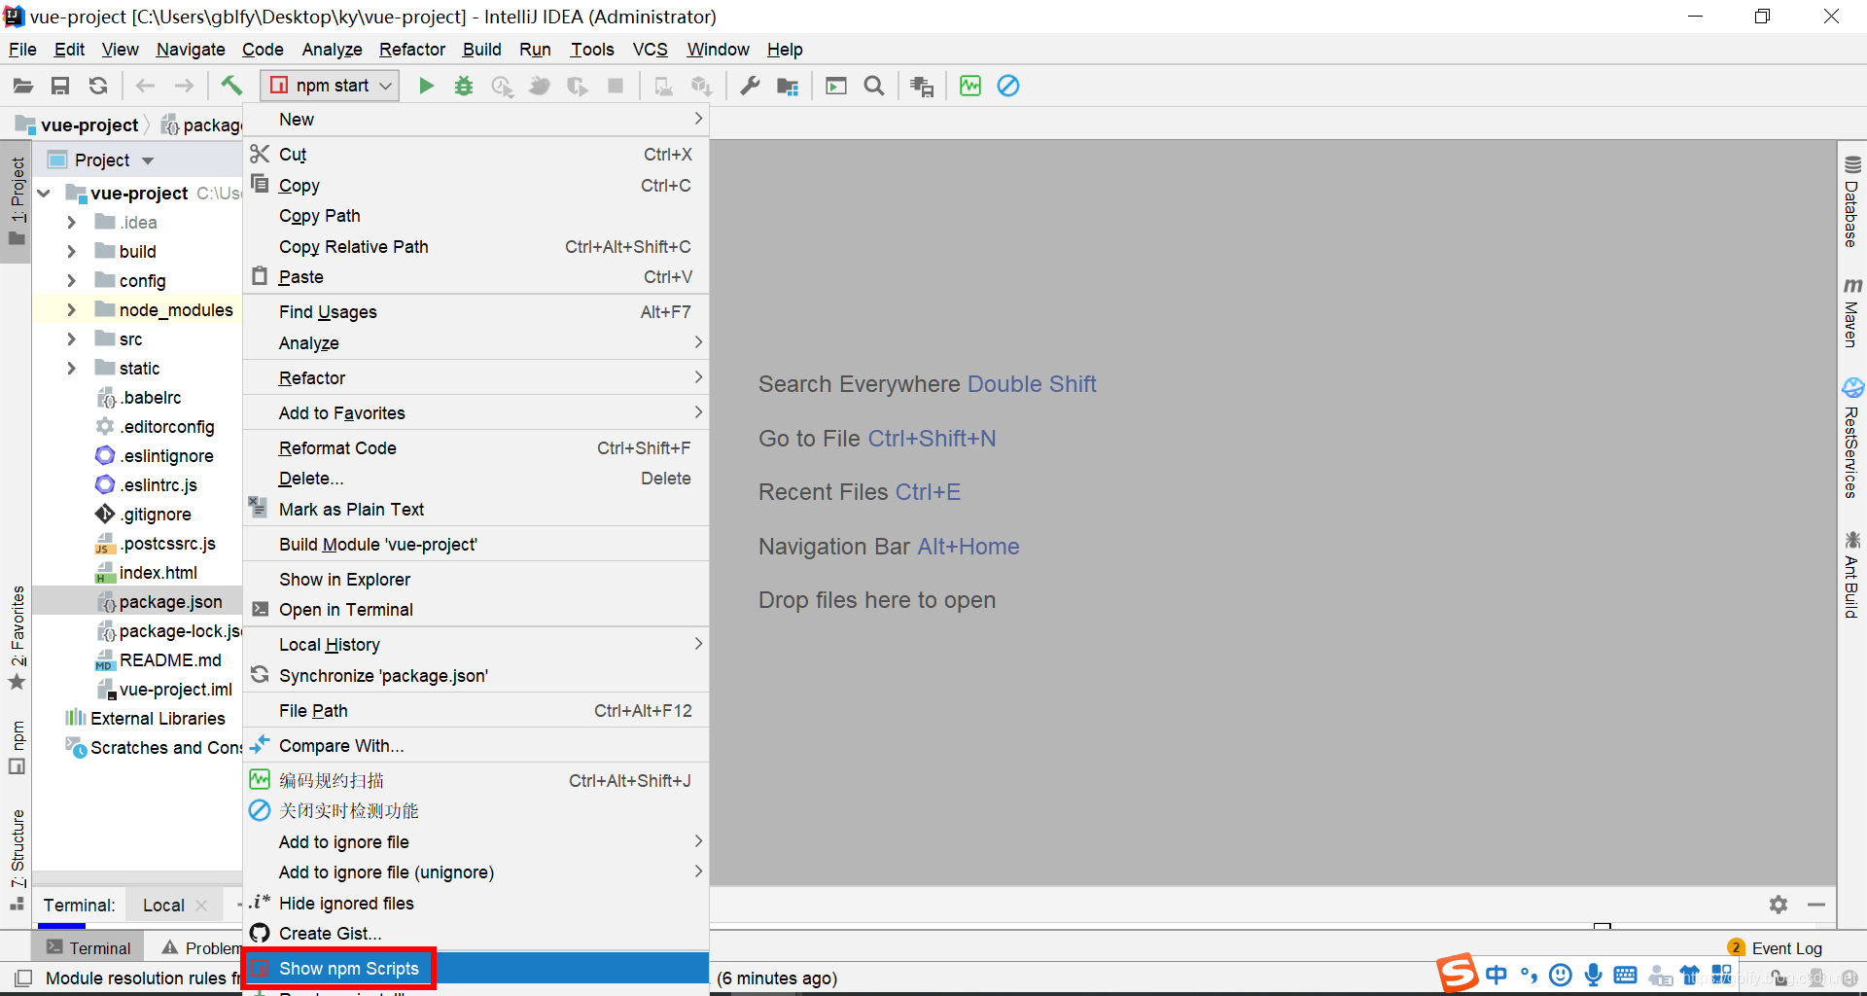Click the Save All toolbar icon
This screenshot has width=1867, height=996.
tap(60, 86)
